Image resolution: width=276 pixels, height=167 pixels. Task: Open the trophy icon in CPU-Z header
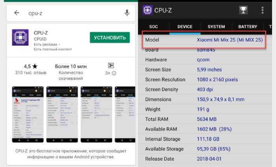(x=243, y=10)
